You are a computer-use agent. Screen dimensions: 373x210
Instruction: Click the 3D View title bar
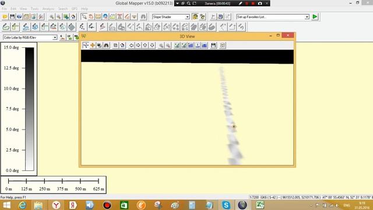pyautogui.click(x=187, y=36)
